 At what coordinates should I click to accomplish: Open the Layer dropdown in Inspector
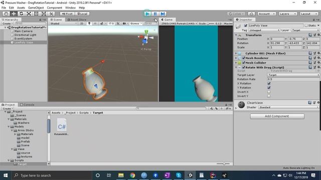(305, 30)
